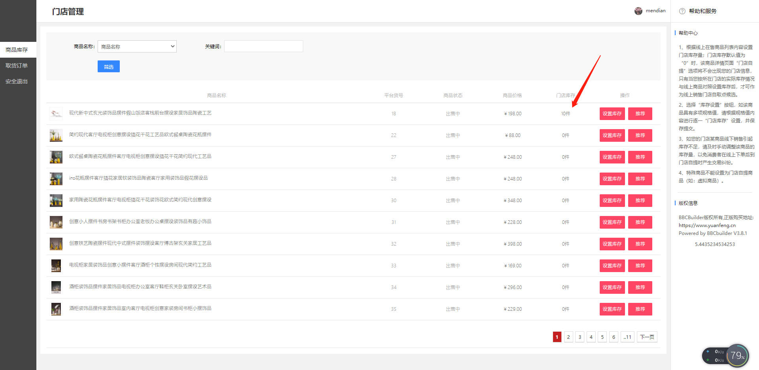The height and width of the screenshot is (370, 759).
Task: Open thumbnail of product number 18
Action: (x=56, y=114)
